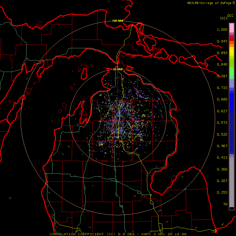Click the CORRELATION COEFFICIENT caption at bottom
Image resolution: width=236 pixels, height=236 pixels.
(x=118, y=234)
